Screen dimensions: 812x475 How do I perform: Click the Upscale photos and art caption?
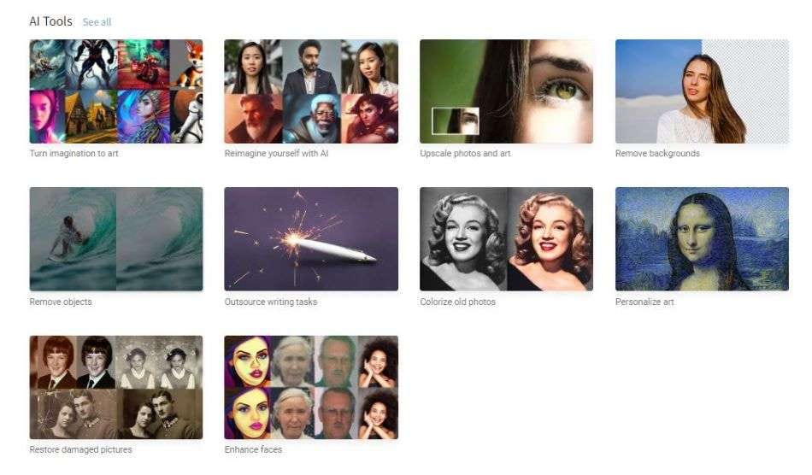(x=465, y=154)
